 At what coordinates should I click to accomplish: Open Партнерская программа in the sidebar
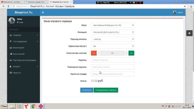(x=24, y=60)
